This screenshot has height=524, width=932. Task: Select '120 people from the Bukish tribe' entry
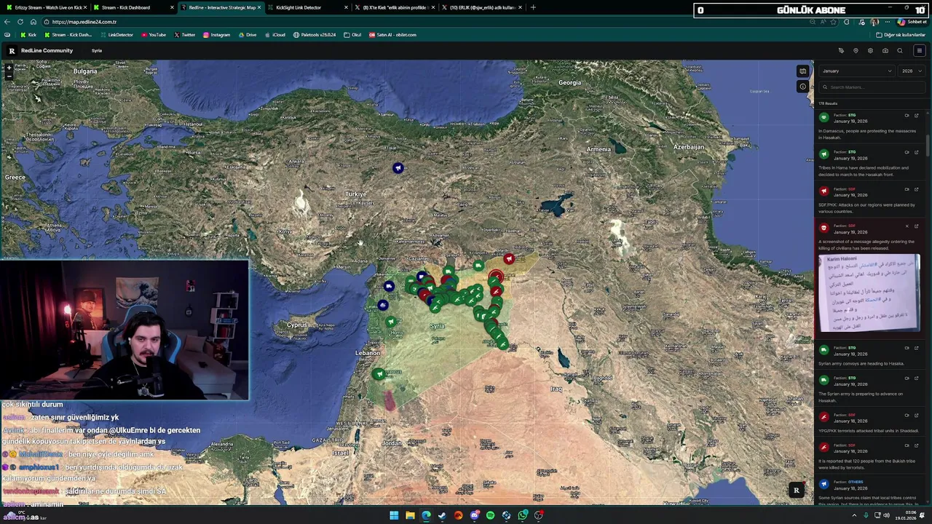[x=870, y=456]
